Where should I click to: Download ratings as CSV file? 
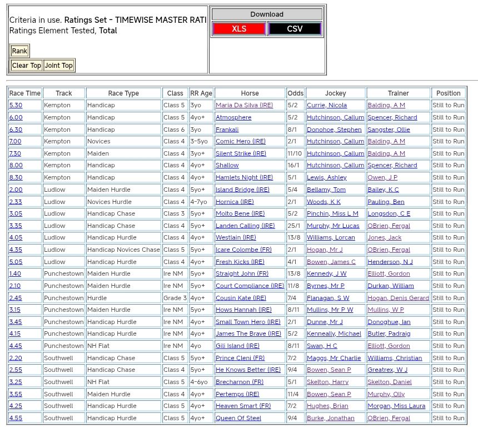(295, 29)
